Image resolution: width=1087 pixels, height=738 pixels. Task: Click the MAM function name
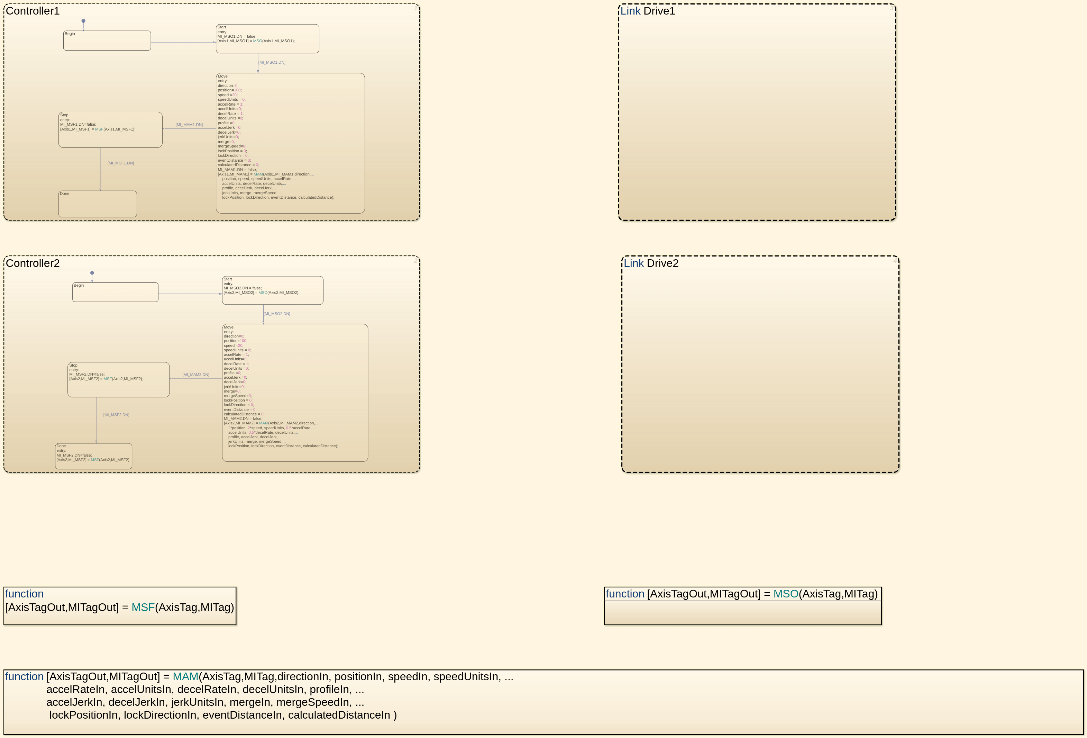click(x=185, y=677)
